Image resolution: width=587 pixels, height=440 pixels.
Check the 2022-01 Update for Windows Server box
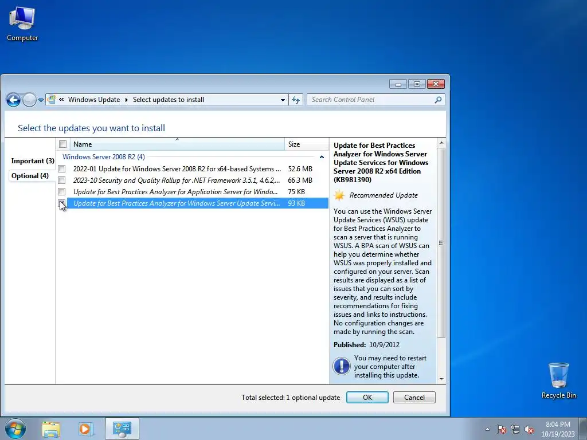click(62, 169)
